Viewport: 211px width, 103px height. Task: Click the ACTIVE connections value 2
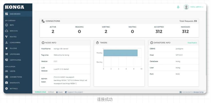click(x=53, y=32)
